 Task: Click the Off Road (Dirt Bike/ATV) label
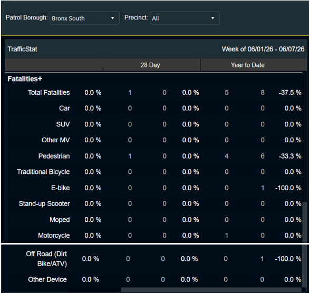point(46,259)
